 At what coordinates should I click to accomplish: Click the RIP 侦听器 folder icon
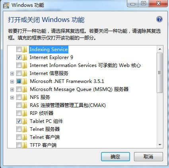tap(25, 113)
